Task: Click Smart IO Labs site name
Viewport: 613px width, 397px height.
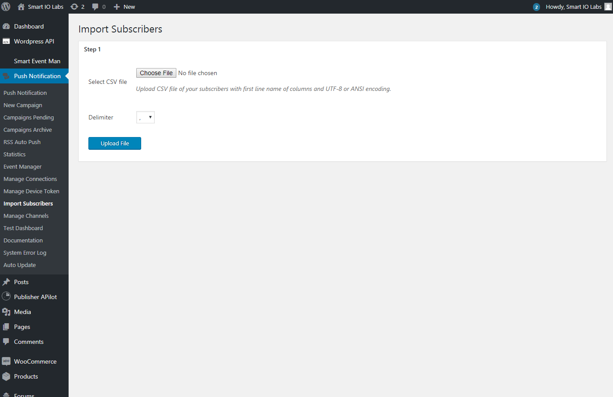Action: tap(46, 7)
